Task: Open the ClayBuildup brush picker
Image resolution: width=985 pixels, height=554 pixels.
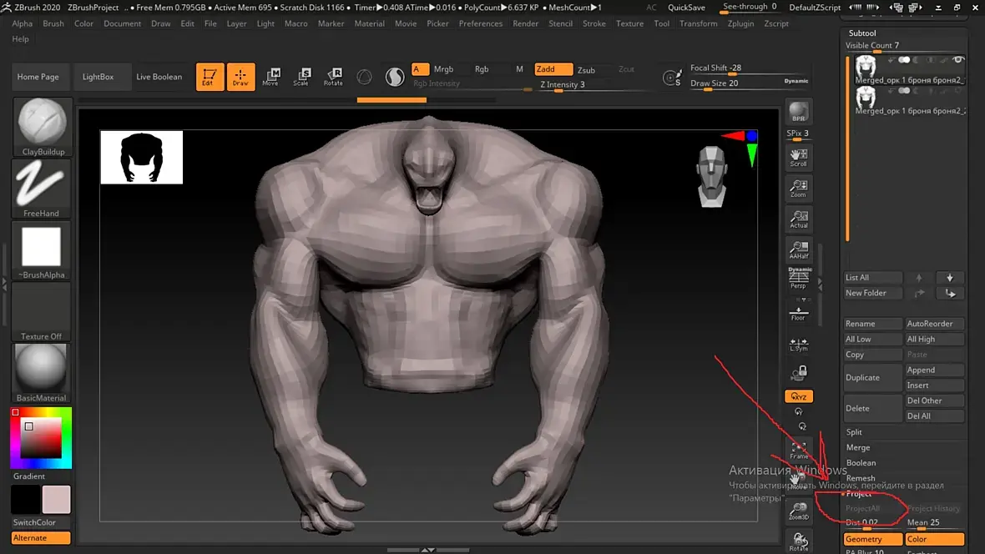Action: tap(42, 127)
